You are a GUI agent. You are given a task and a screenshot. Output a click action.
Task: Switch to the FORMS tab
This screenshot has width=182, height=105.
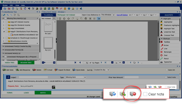[10, 93]
